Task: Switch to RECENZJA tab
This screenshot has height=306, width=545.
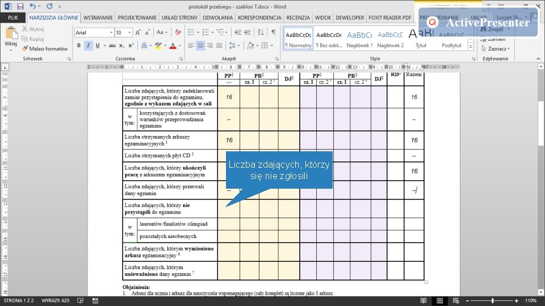Action: tap(298, 18)
